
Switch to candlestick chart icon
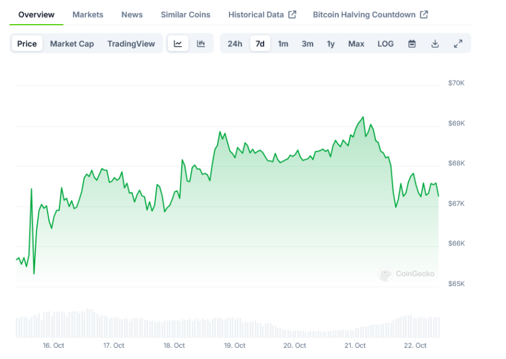pos(201,44)
